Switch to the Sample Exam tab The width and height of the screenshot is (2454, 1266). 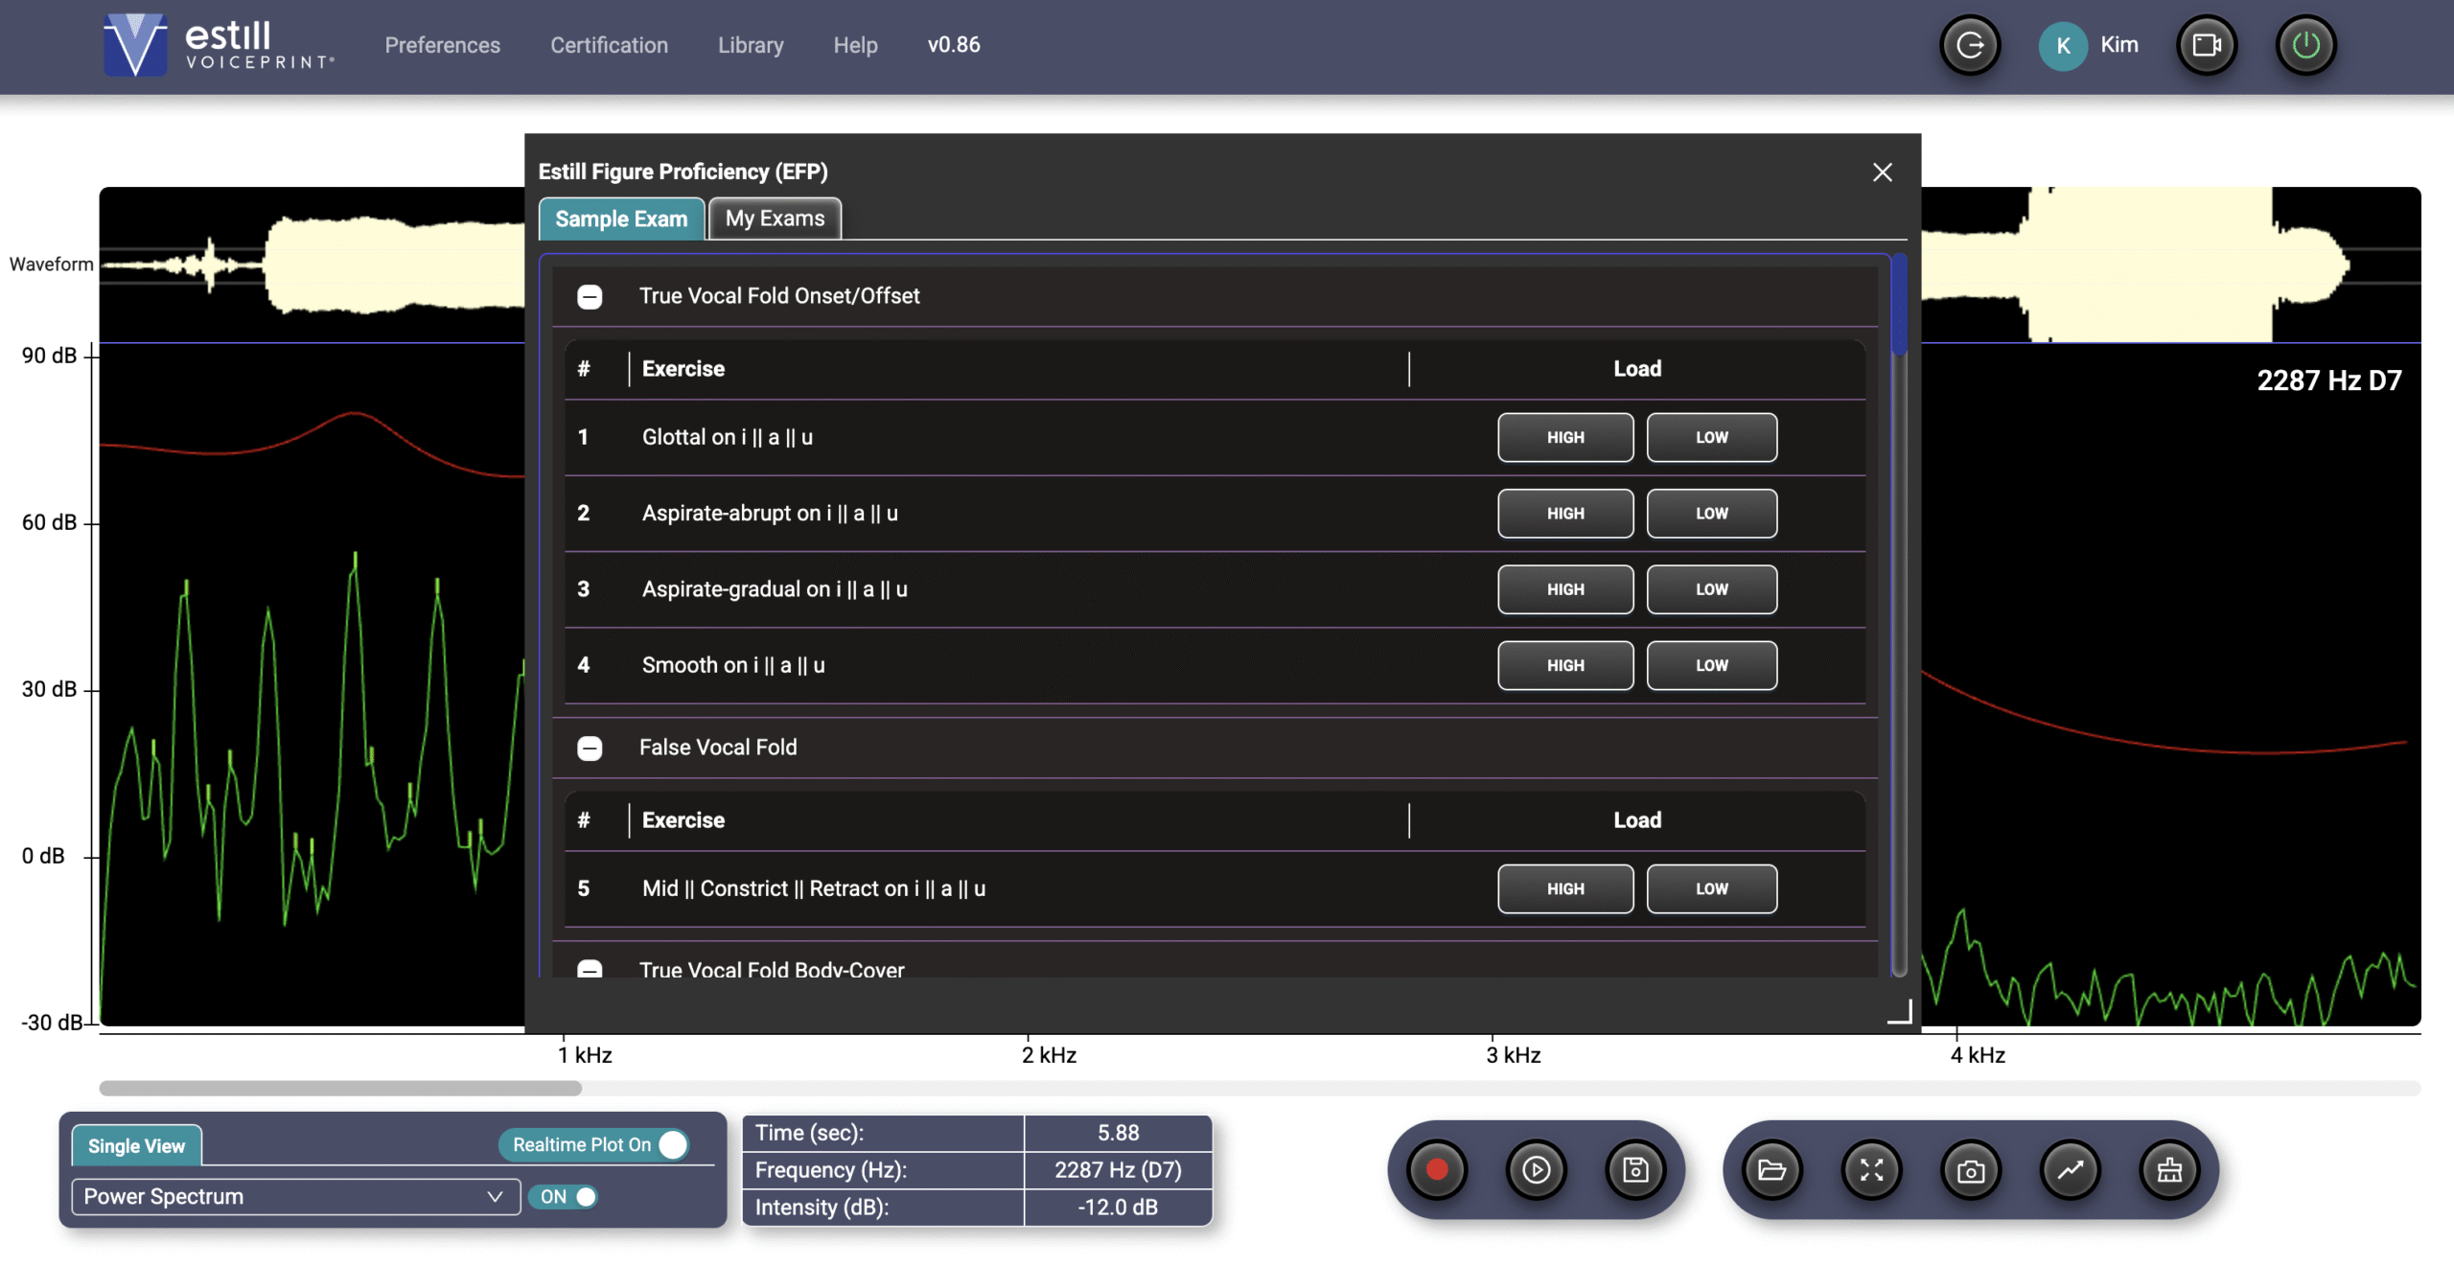pos(621,219)
